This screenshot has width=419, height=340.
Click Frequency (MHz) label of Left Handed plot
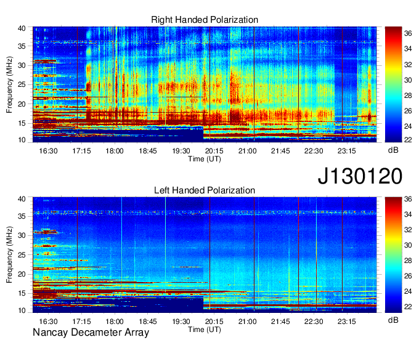[9, 255]
